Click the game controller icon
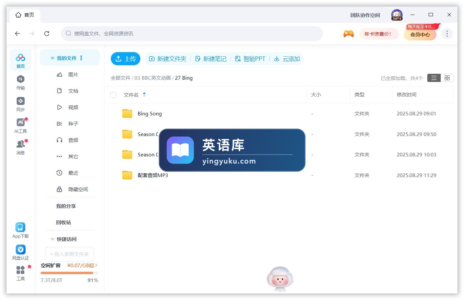464x300 pixels. click(x=349, y=33)
